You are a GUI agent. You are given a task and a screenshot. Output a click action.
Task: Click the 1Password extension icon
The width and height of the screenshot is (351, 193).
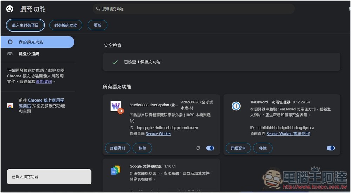[x=236, y=106]
